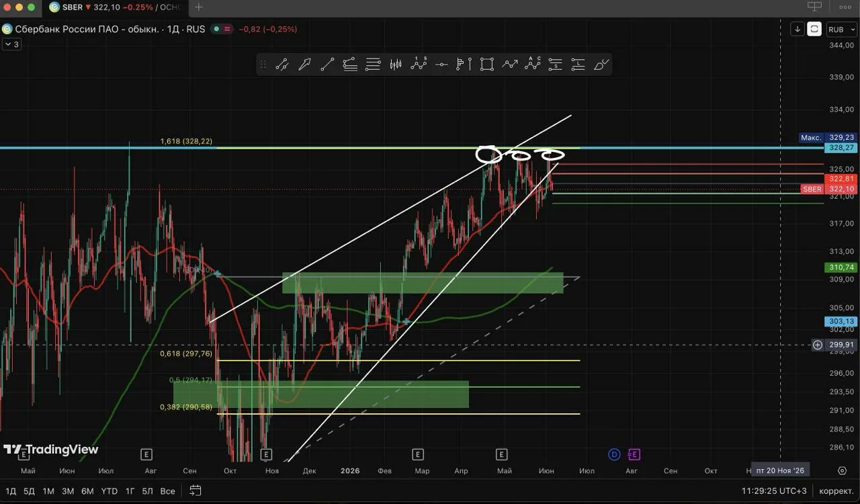Expand the collapsed indicators legend '3'

[x=11, y=44]
